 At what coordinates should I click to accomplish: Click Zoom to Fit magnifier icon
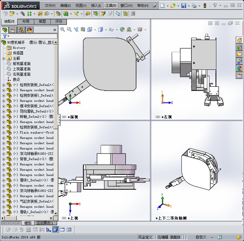point(63,29)
